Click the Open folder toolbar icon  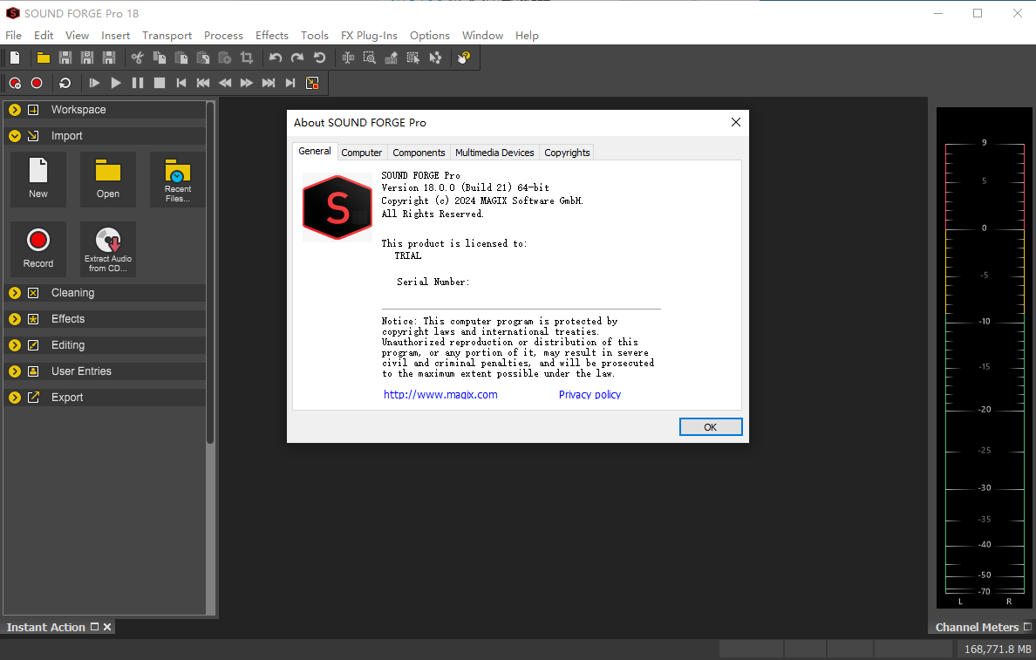[x=43, y=58]
